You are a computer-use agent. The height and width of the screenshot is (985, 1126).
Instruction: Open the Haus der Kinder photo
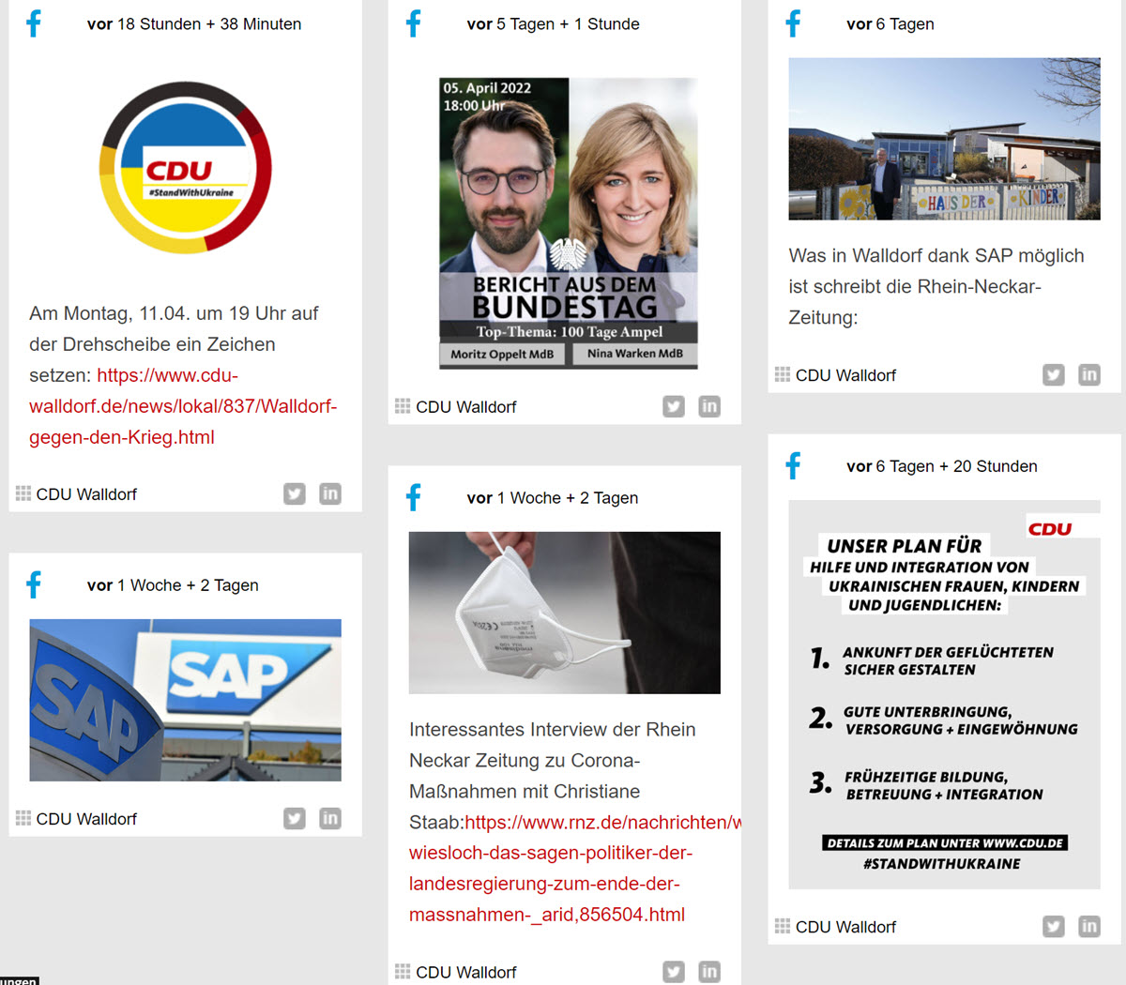[944, 139]
